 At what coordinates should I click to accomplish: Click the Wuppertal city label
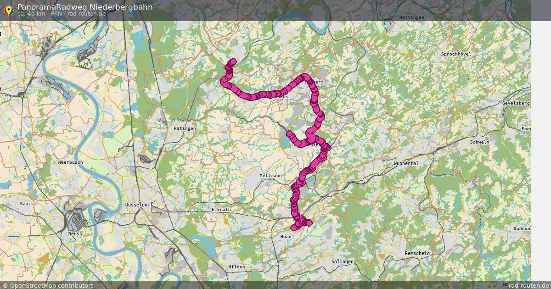click(x=406, y=163)
